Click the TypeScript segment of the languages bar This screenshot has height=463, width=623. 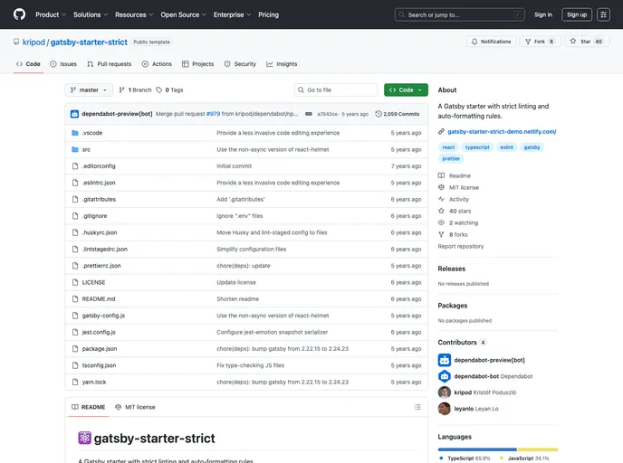[x=477, y=449]
